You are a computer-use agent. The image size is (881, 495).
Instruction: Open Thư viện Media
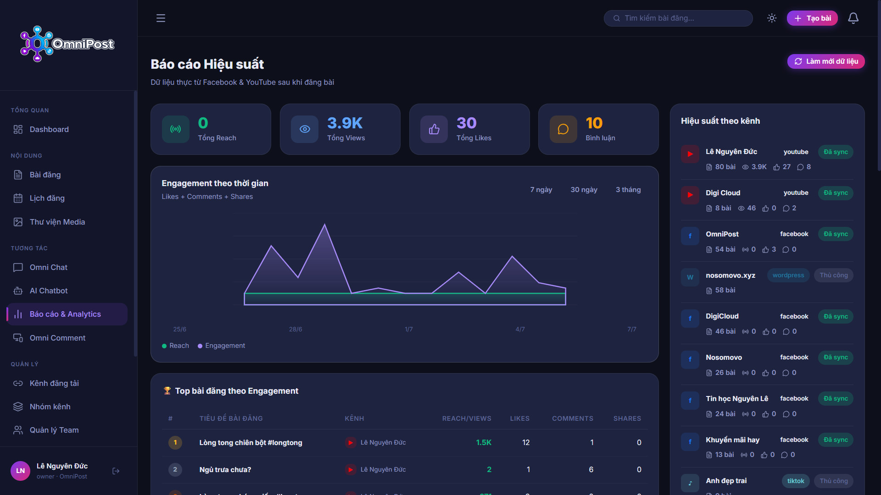point(67,222)
